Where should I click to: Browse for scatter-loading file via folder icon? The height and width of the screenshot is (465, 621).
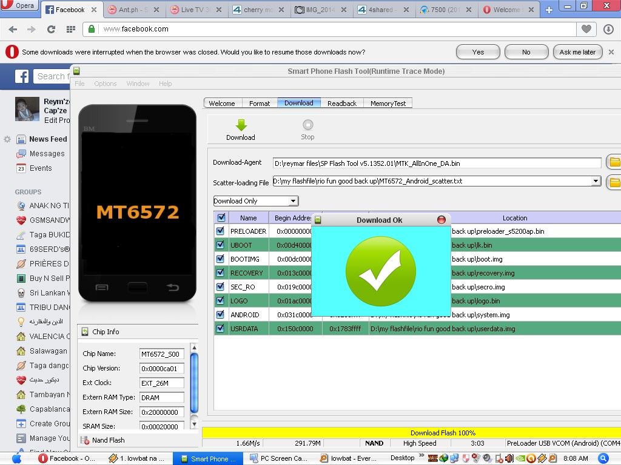(614, 182)
